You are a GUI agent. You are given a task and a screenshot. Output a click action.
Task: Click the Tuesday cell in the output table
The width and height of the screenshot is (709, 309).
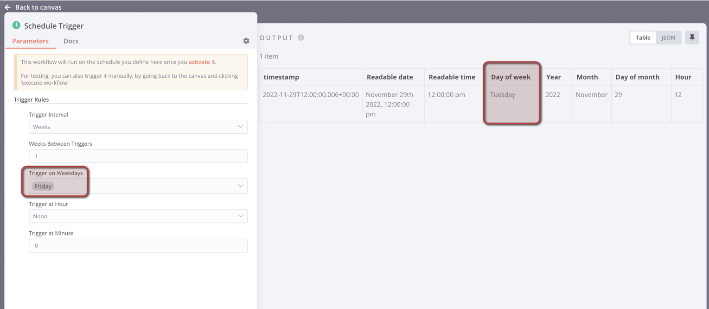pos(502,94)
